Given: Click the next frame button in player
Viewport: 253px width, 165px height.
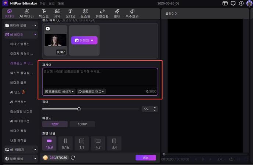Looking at the screenshot, I should coord(210,159).
